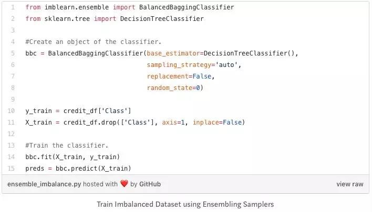Select line number 1 in the gutter

tap(13, 7)
